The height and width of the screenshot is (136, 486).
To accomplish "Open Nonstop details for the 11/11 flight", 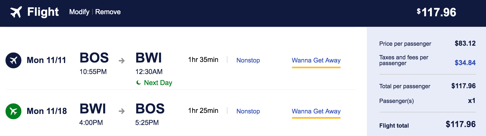I will click(x=248, y=60).
